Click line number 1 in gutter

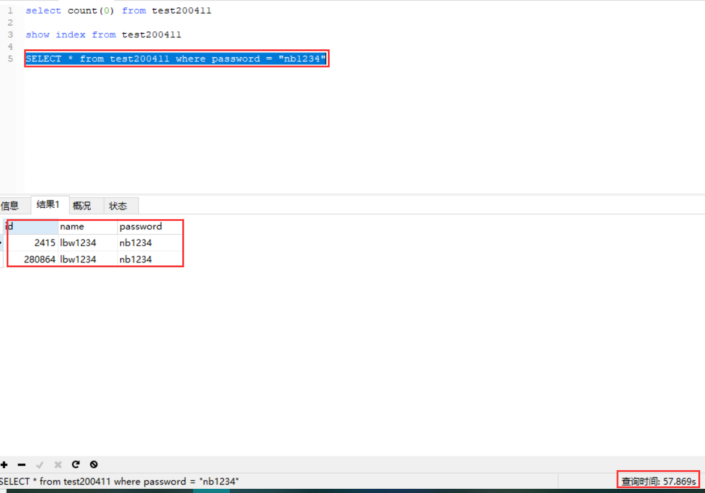click(10, 10)
